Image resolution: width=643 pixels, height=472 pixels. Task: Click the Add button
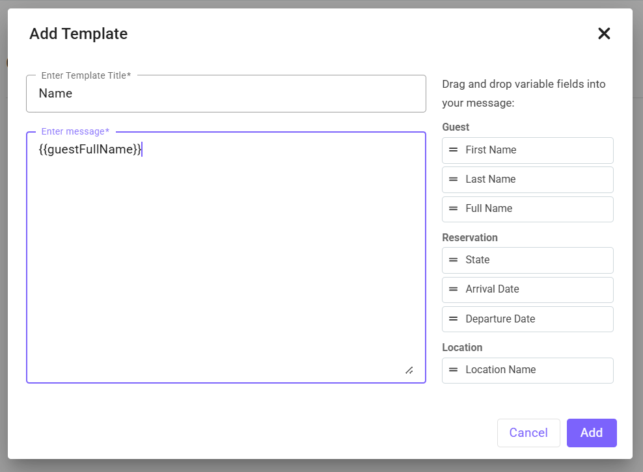tap(592, 433)
